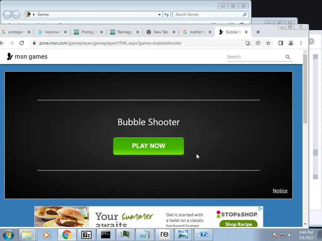Switch to the Reimage tab
The image size is (322, 241).
(x=125, y=32)
